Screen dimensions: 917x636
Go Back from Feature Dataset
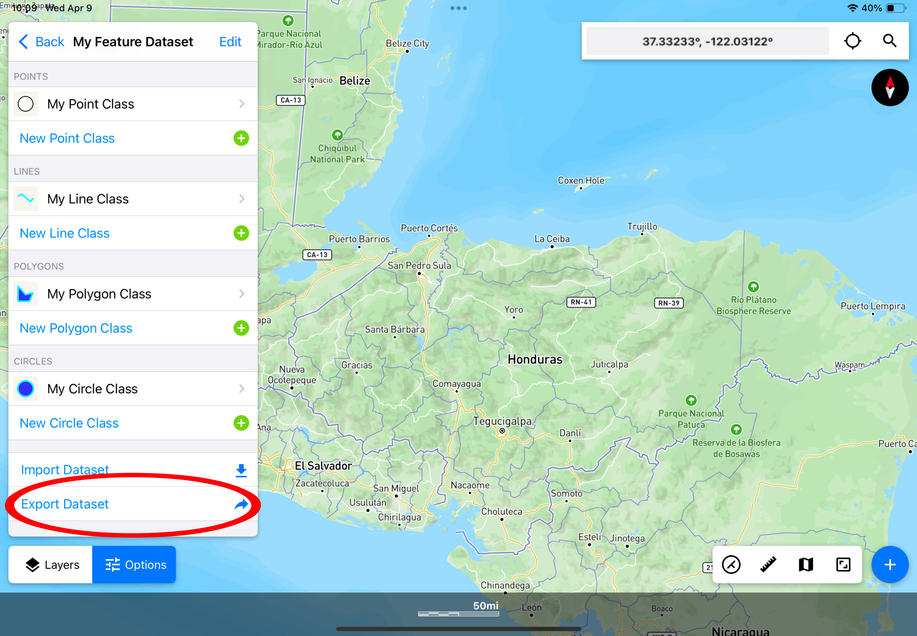coord(41,41)
